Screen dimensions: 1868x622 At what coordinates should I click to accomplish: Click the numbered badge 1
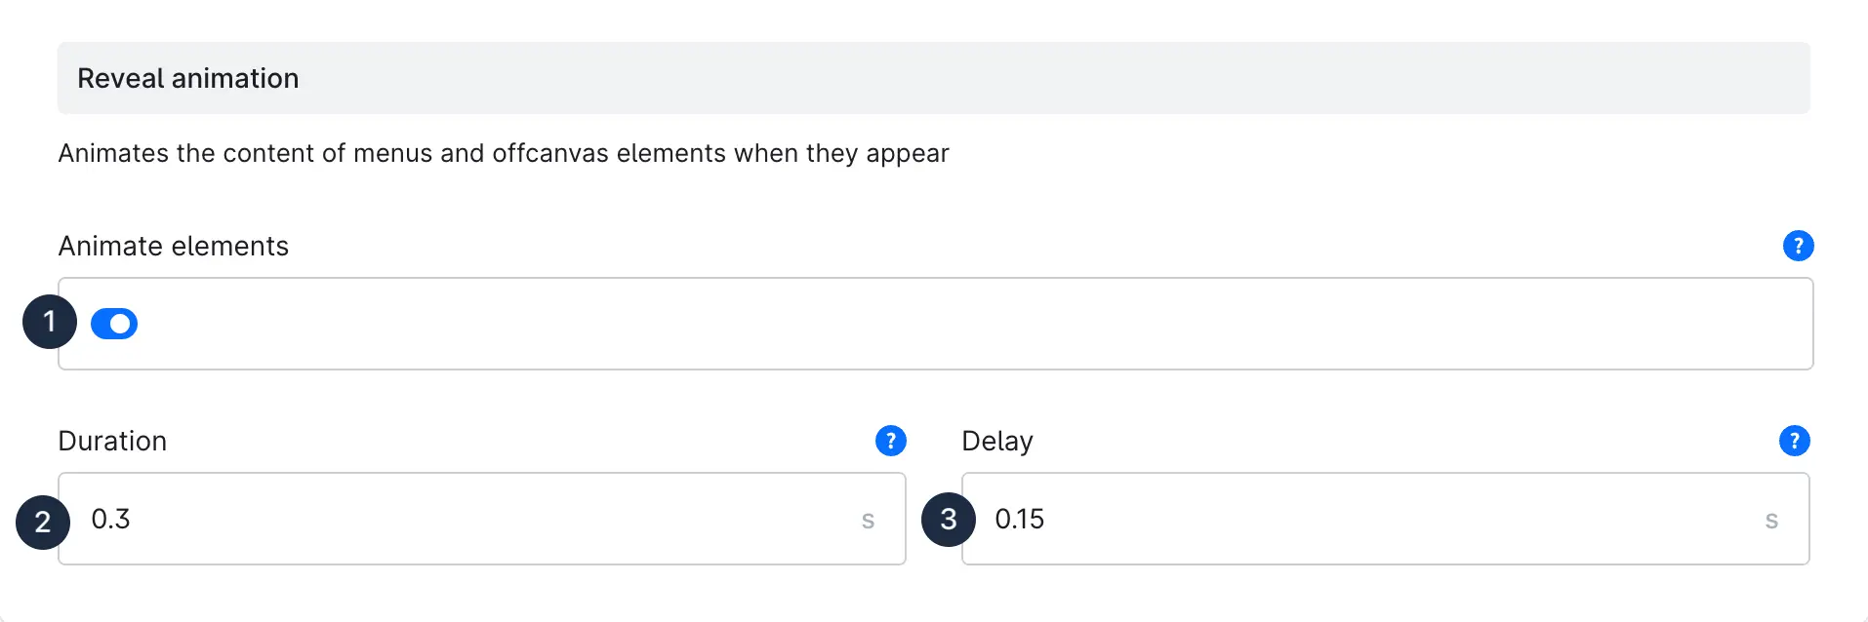click(x=50, y=322)
